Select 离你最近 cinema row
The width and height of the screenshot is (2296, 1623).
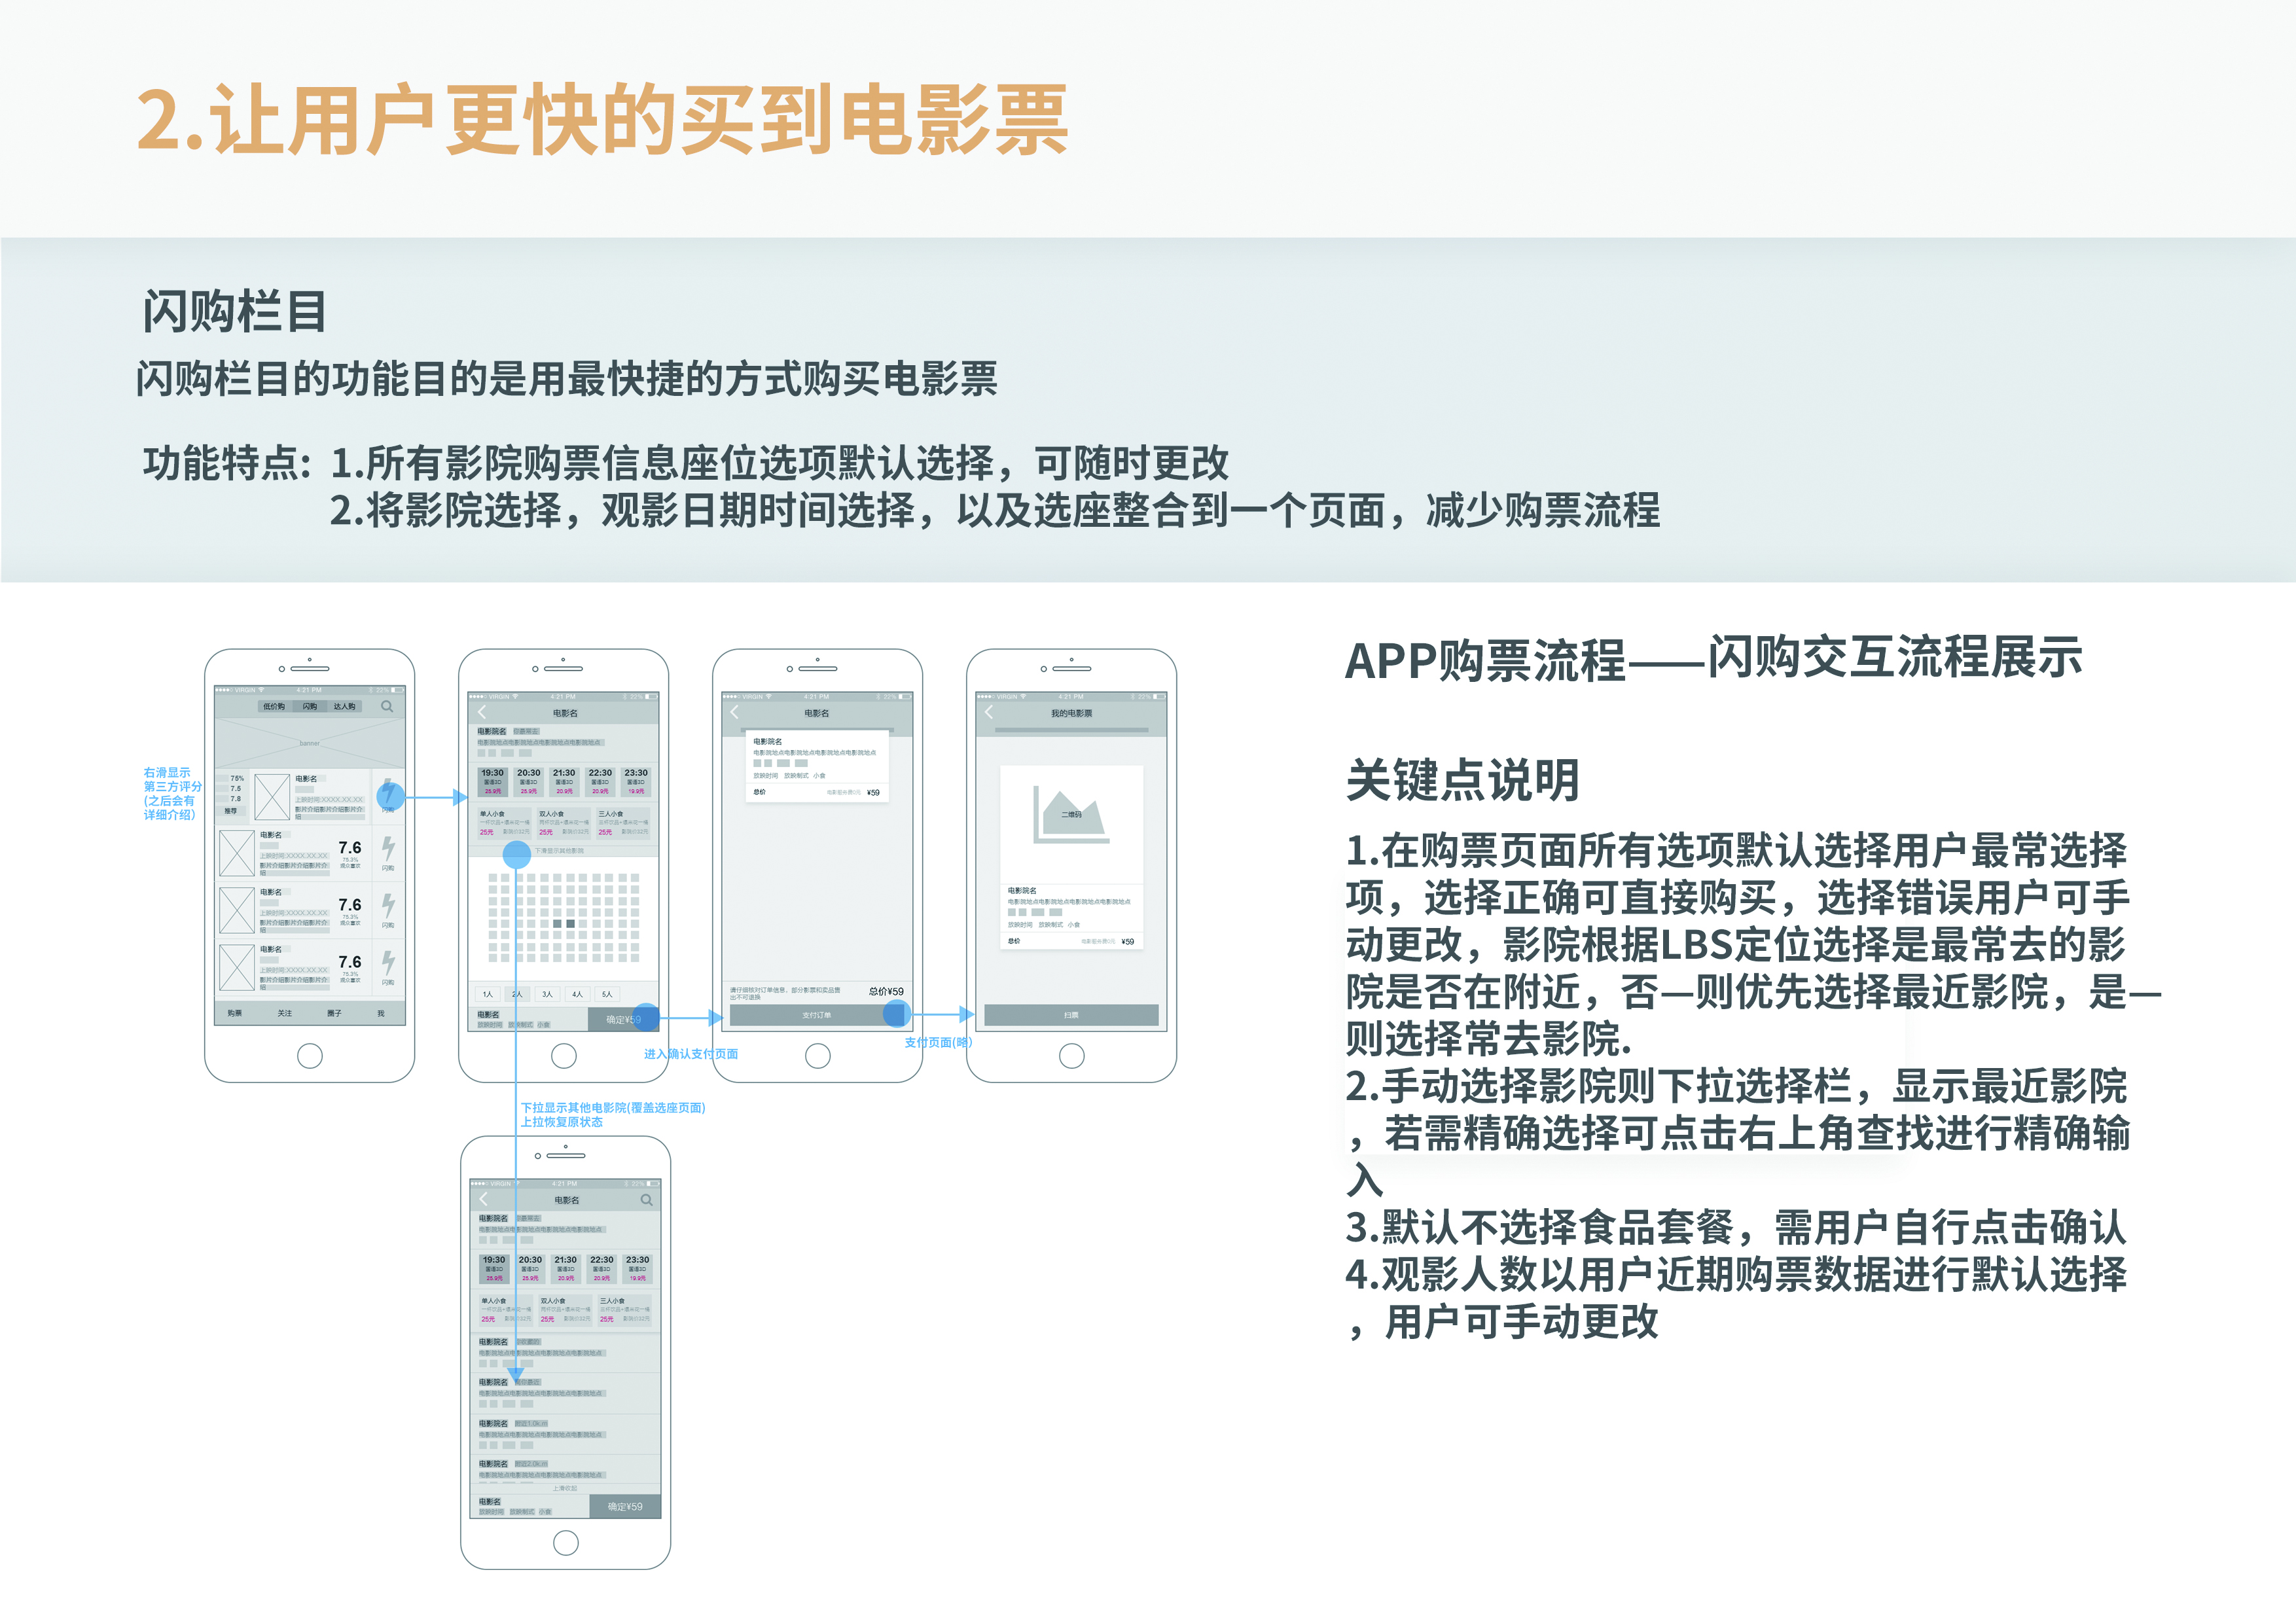[x=566, y=1393]
